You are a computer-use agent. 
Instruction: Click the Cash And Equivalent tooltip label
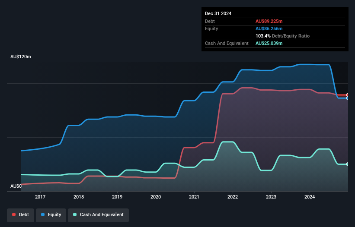point(227,43)
